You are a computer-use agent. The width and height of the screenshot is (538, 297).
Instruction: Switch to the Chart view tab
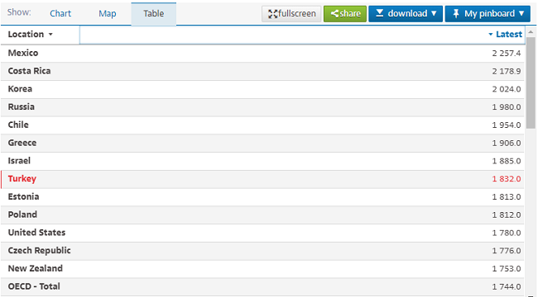pos(60,14)
